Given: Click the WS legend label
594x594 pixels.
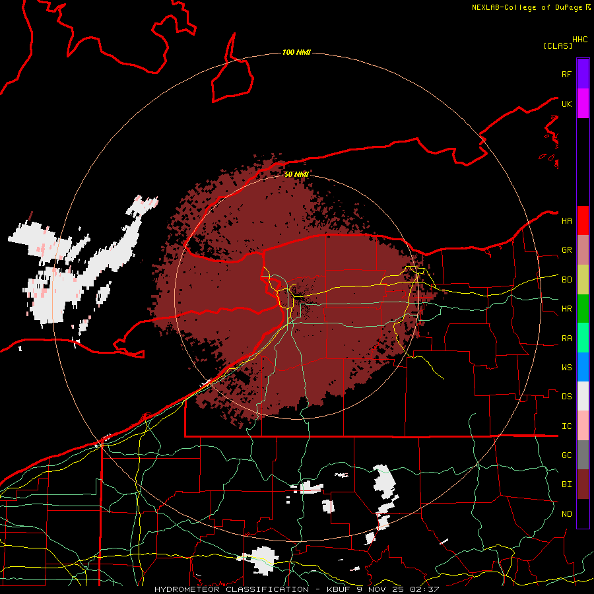Looking at the screenshot, I should pyautogui.click(x=566, y=368).
